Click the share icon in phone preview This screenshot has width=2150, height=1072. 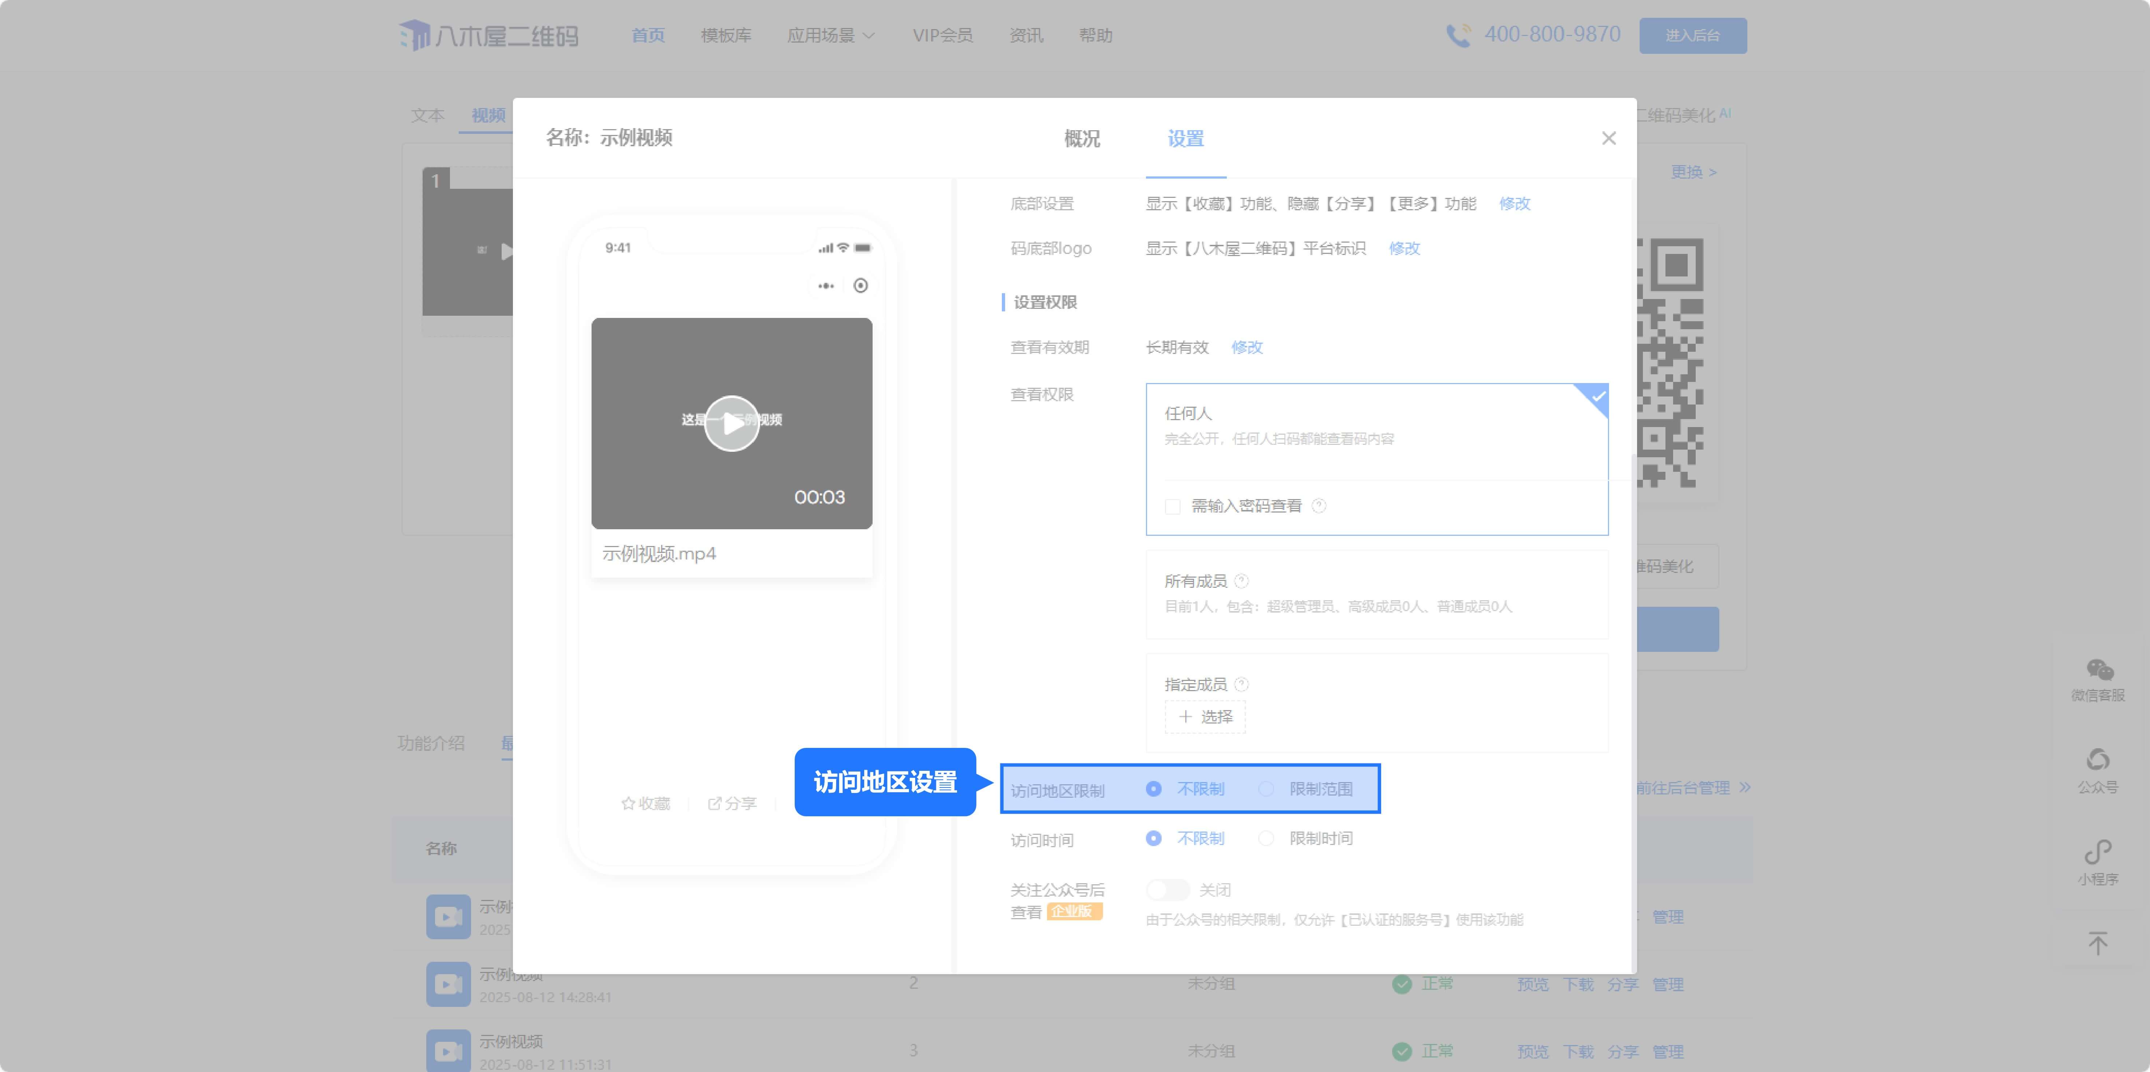715,804
